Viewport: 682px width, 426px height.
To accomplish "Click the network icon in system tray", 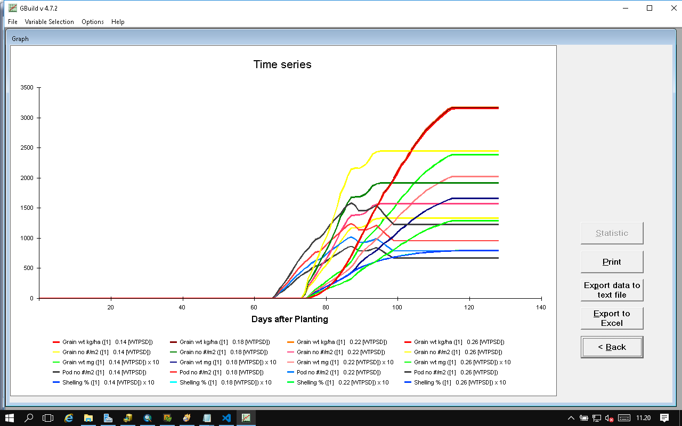I will pos(597,418).
